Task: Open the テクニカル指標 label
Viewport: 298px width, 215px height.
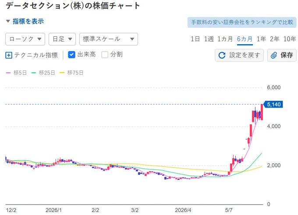Action: click(36, 55)
